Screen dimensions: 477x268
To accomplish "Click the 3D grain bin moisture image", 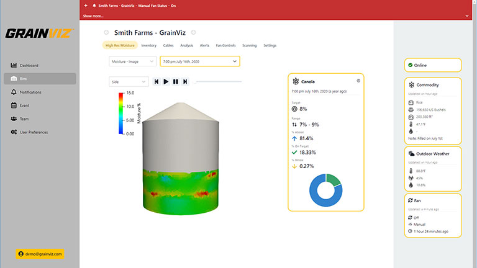I will [x=181, y=159].
